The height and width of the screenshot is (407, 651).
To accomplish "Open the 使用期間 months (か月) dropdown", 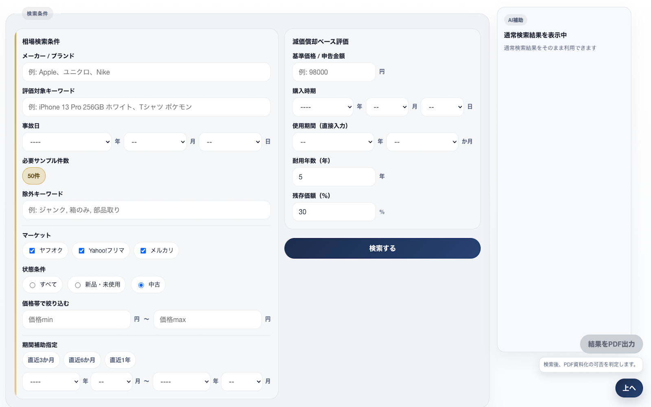I will point(422,142).
